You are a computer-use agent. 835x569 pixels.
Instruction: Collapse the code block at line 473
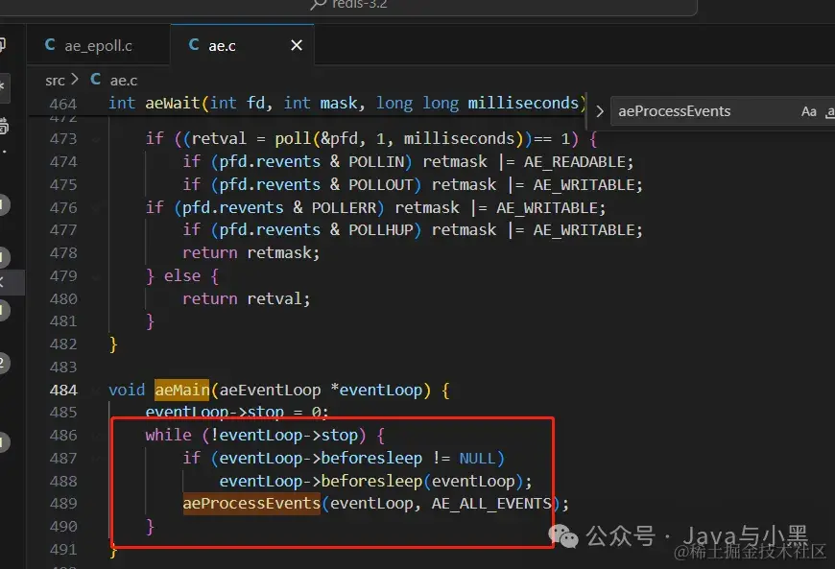coord(96,139)
